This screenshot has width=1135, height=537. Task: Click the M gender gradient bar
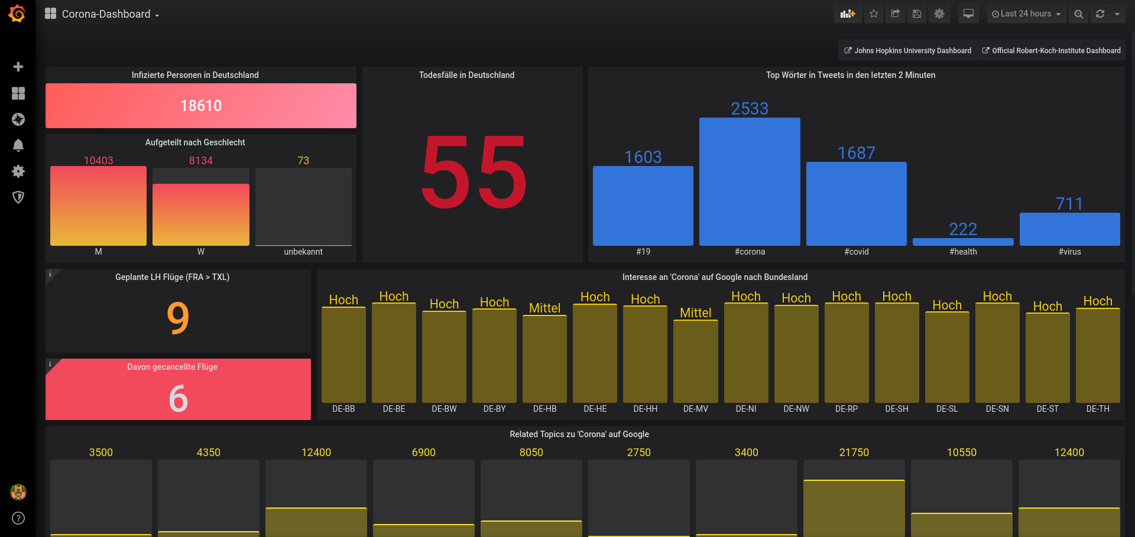98,206
